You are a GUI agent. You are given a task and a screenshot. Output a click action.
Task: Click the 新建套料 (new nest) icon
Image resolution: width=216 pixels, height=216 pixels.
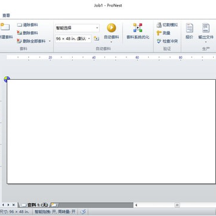click(5, 27)
